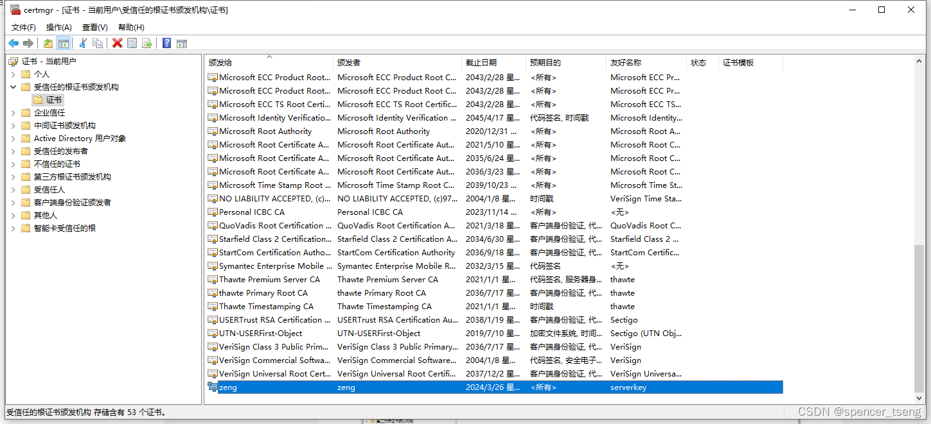Click certificate icon for Starfield Class 2
931x424 pixels.
tap(213, 239)
